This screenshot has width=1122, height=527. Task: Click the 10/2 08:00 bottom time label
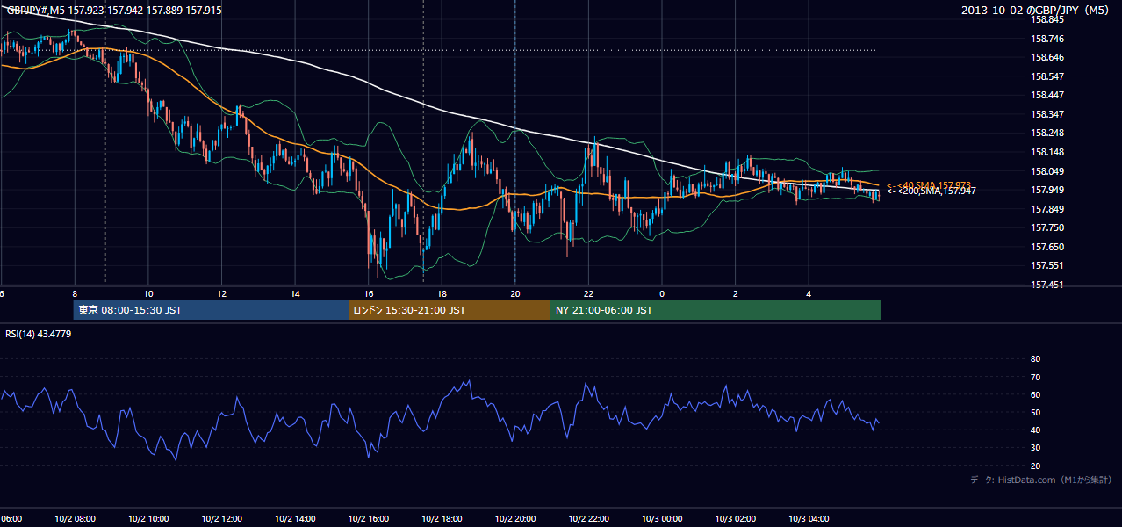[75, 519]
